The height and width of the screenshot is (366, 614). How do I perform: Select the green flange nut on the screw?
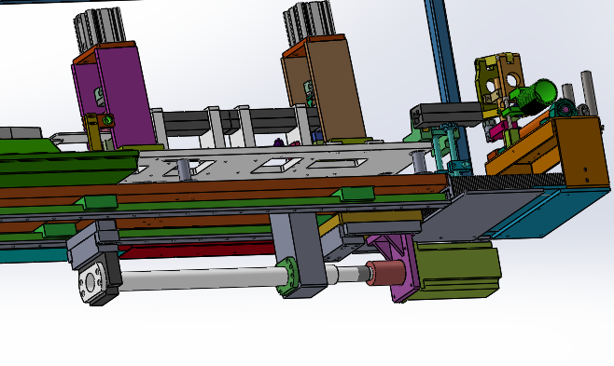tap(287, 275)
